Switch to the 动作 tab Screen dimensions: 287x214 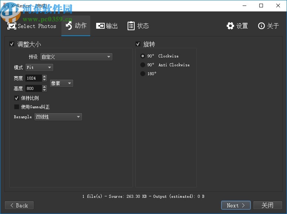[76, 25]
